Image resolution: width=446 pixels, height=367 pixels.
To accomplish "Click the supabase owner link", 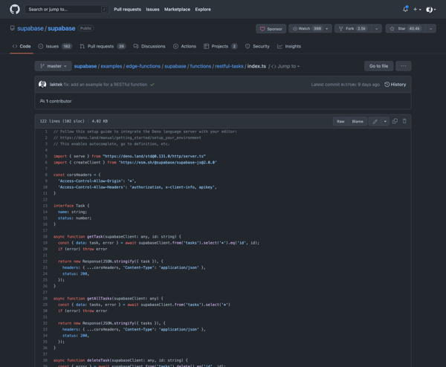I will tap(30, 28).
